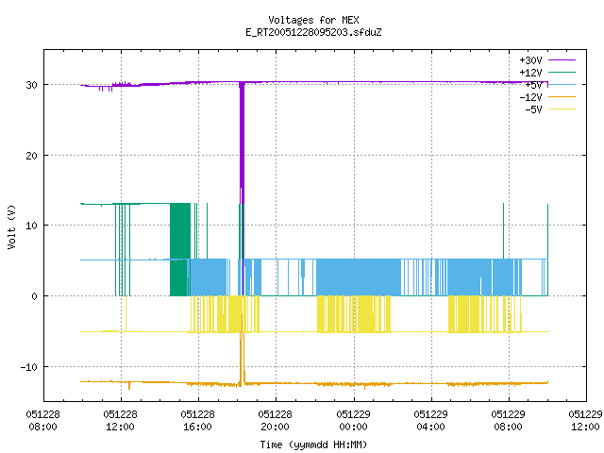Click the -5V legend label
Screen dimensions: 604x453
point(533,109)
